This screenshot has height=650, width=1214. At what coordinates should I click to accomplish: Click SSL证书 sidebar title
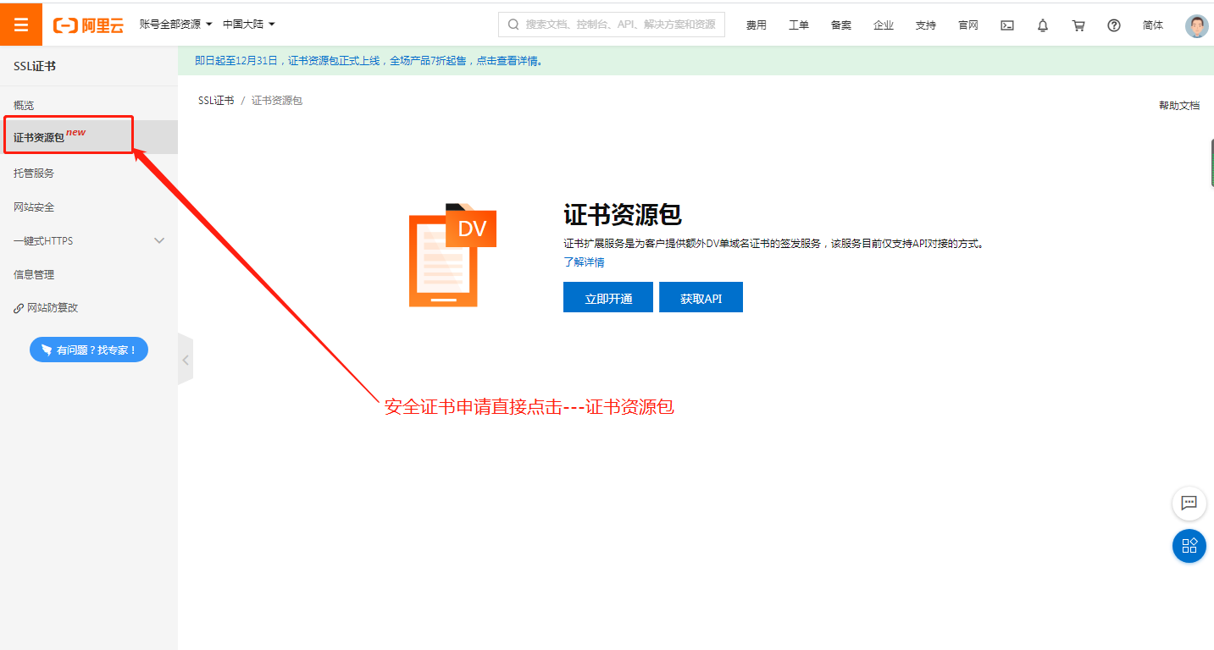coord(35,66)
